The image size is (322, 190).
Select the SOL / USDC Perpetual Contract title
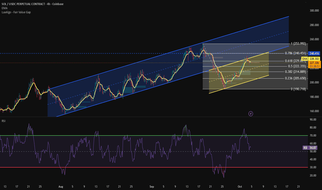pyautogui.click(x=23, y=4)
